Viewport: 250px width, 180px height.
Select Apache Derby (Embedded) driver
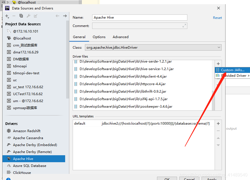click(35, 145)
